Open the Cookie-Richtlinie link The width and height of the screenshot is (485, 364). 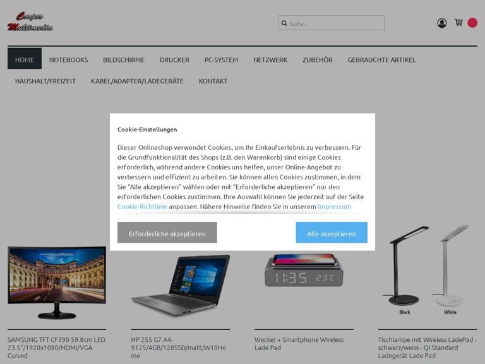[x=142, y=207]
